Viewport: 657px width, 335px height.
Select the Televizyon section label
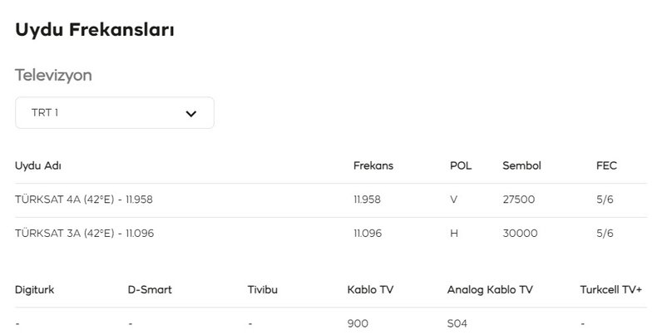pyautogui.click(x=53, y=76)
